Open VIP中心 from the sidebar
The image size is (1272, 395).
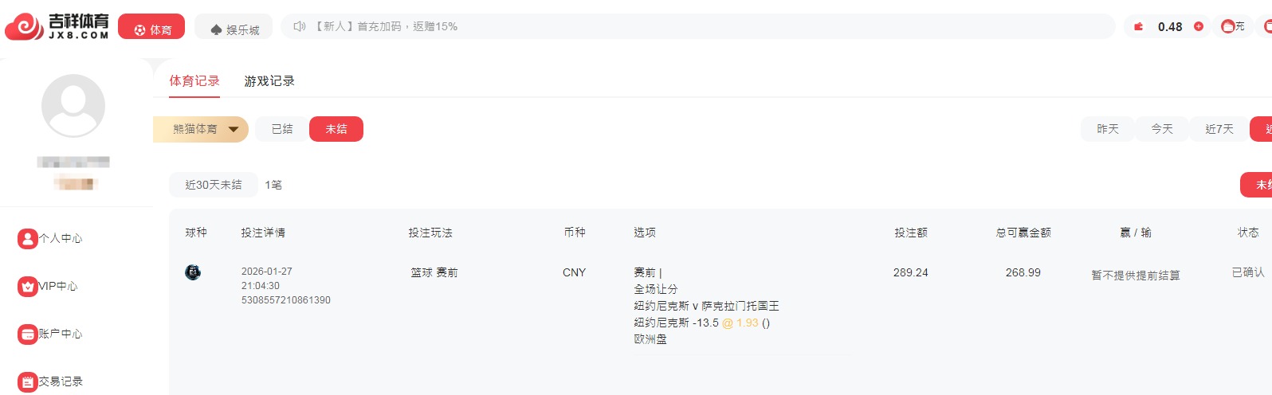click(x=49, y=286)
